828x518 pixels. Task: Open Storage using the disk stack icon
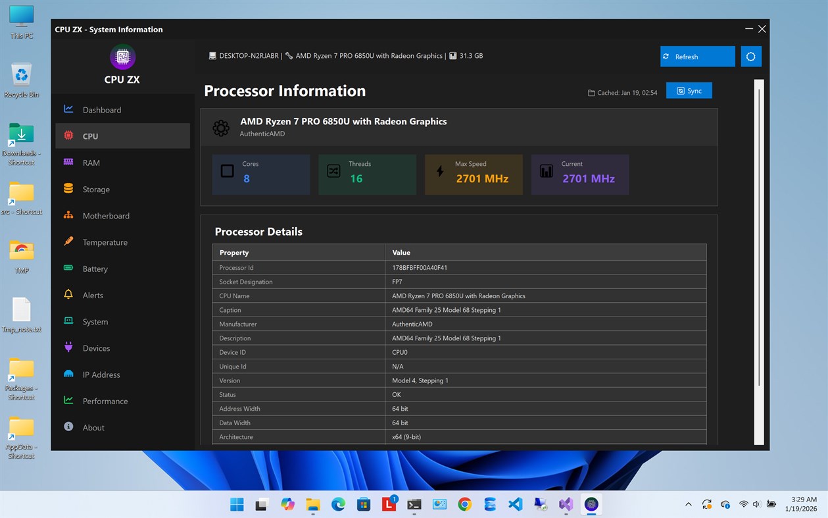point(68,189)
